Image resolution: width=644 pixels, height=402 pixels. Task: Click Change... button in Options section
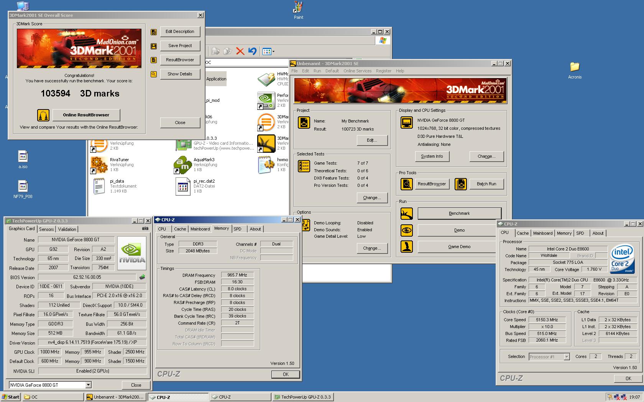(x=372, y=248)
